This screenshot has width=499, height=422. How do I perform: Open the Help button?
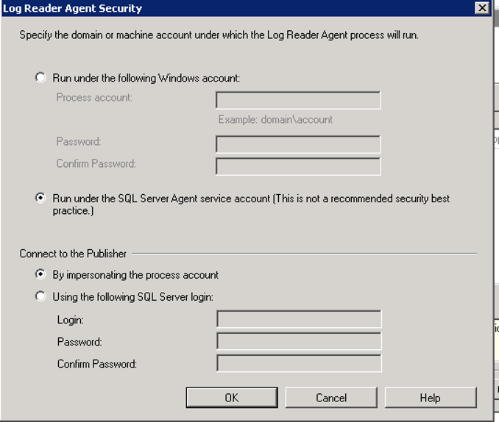point(431,398)
